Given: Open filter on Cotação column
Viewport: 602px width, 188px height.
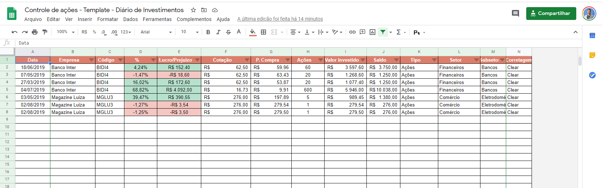Looking at the screenshot, I should (247, 60).
